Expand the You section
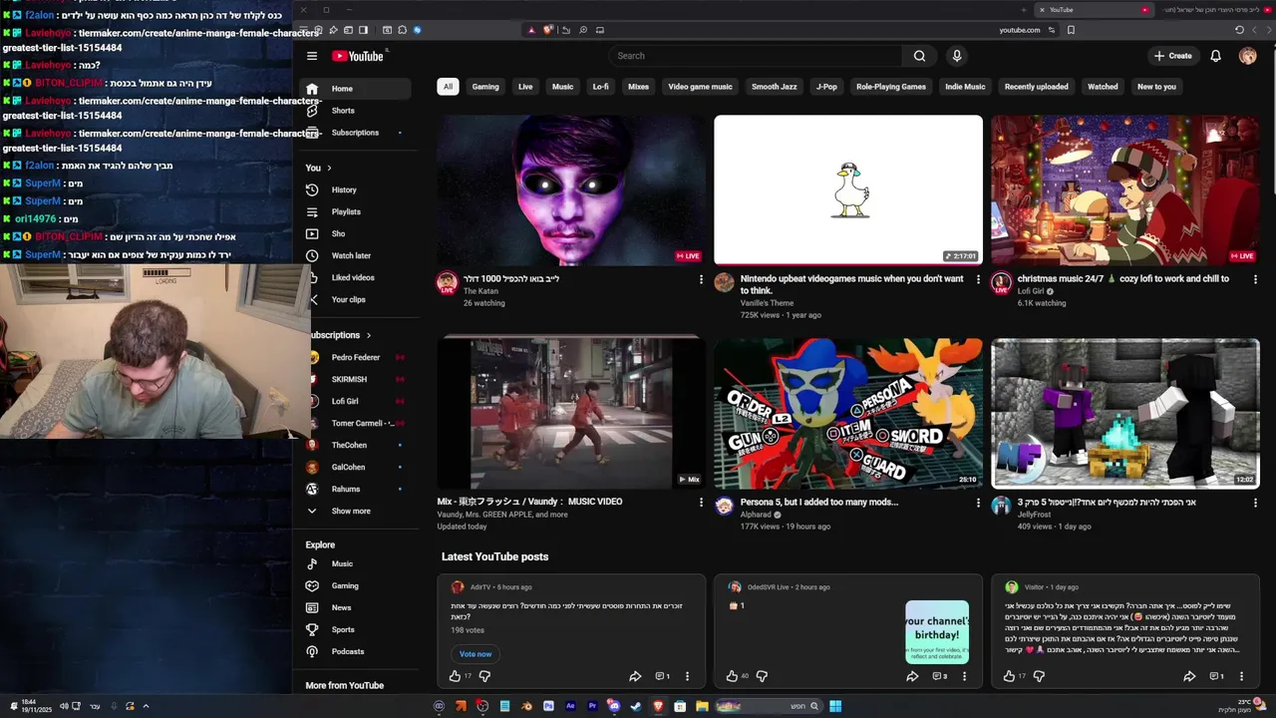The width and height of the screenshot is (1276, 718). pyautogui.click(x=319, y=168)
